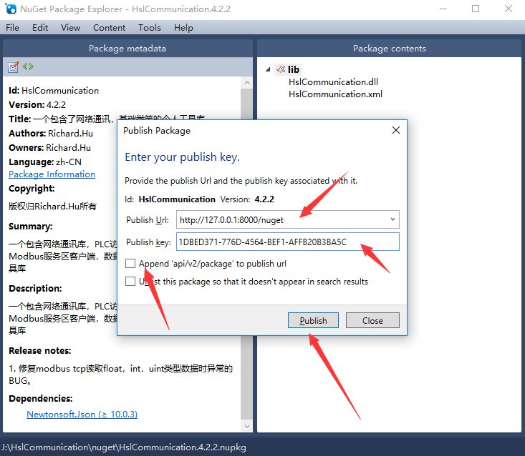Viewport: 525px width, 456px height.
Task: Open the Publish Url dropdown arrow
Action: (392, 219)
